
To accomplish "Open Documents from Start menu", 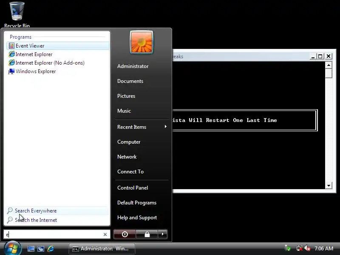I will point(130,81).
